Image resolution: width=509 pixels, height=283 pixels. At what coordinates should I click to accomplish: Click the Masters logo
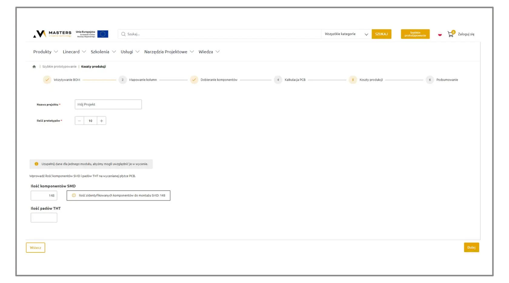[52, 34]
